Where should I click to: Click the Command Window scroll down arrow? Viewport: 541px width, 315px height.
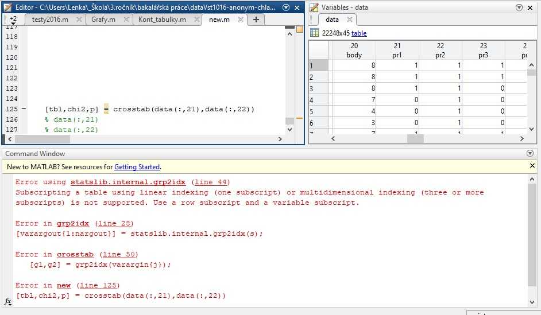532,302
